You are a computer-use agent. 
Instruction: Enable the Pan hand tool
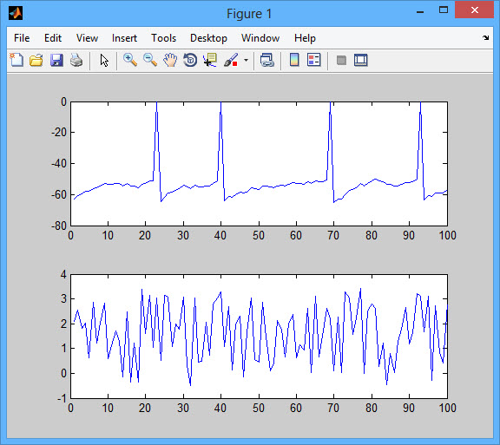[x=170, y=60]
